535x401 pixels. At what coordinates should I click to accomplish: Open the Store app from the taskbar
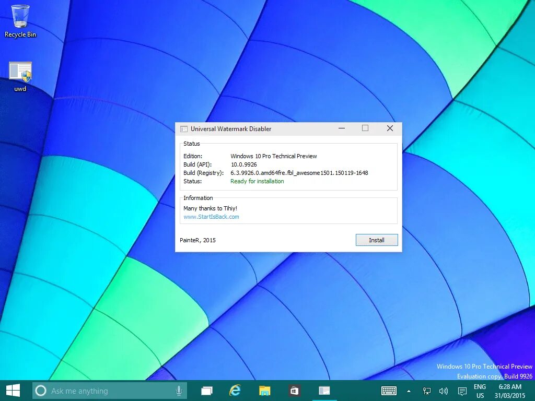tap(294, 391)
